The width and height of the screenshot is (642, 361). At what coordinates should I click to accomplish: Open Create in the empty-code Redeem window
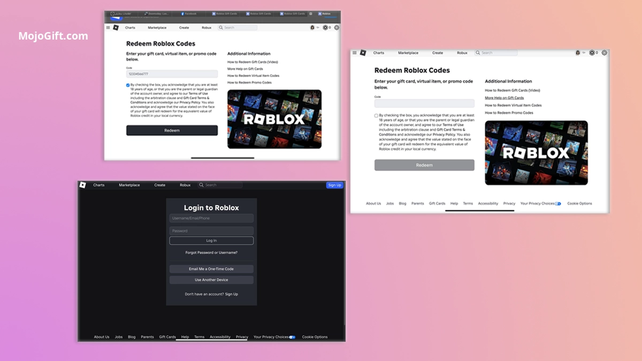click(x=438, y=53)
